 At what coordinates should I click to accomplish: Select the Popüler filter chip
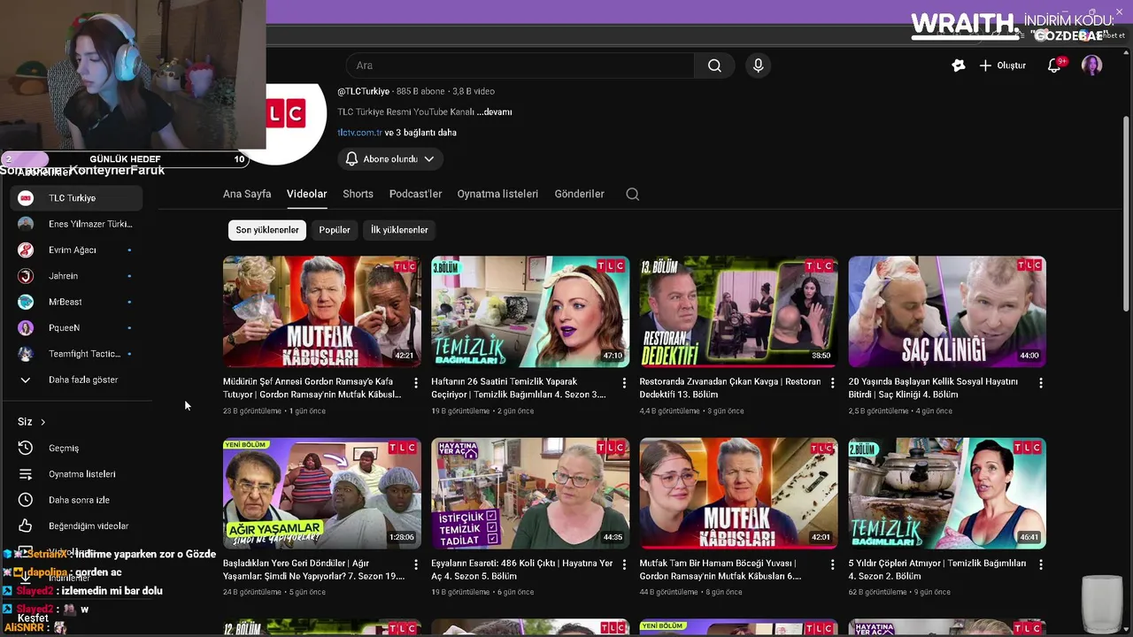335,230
